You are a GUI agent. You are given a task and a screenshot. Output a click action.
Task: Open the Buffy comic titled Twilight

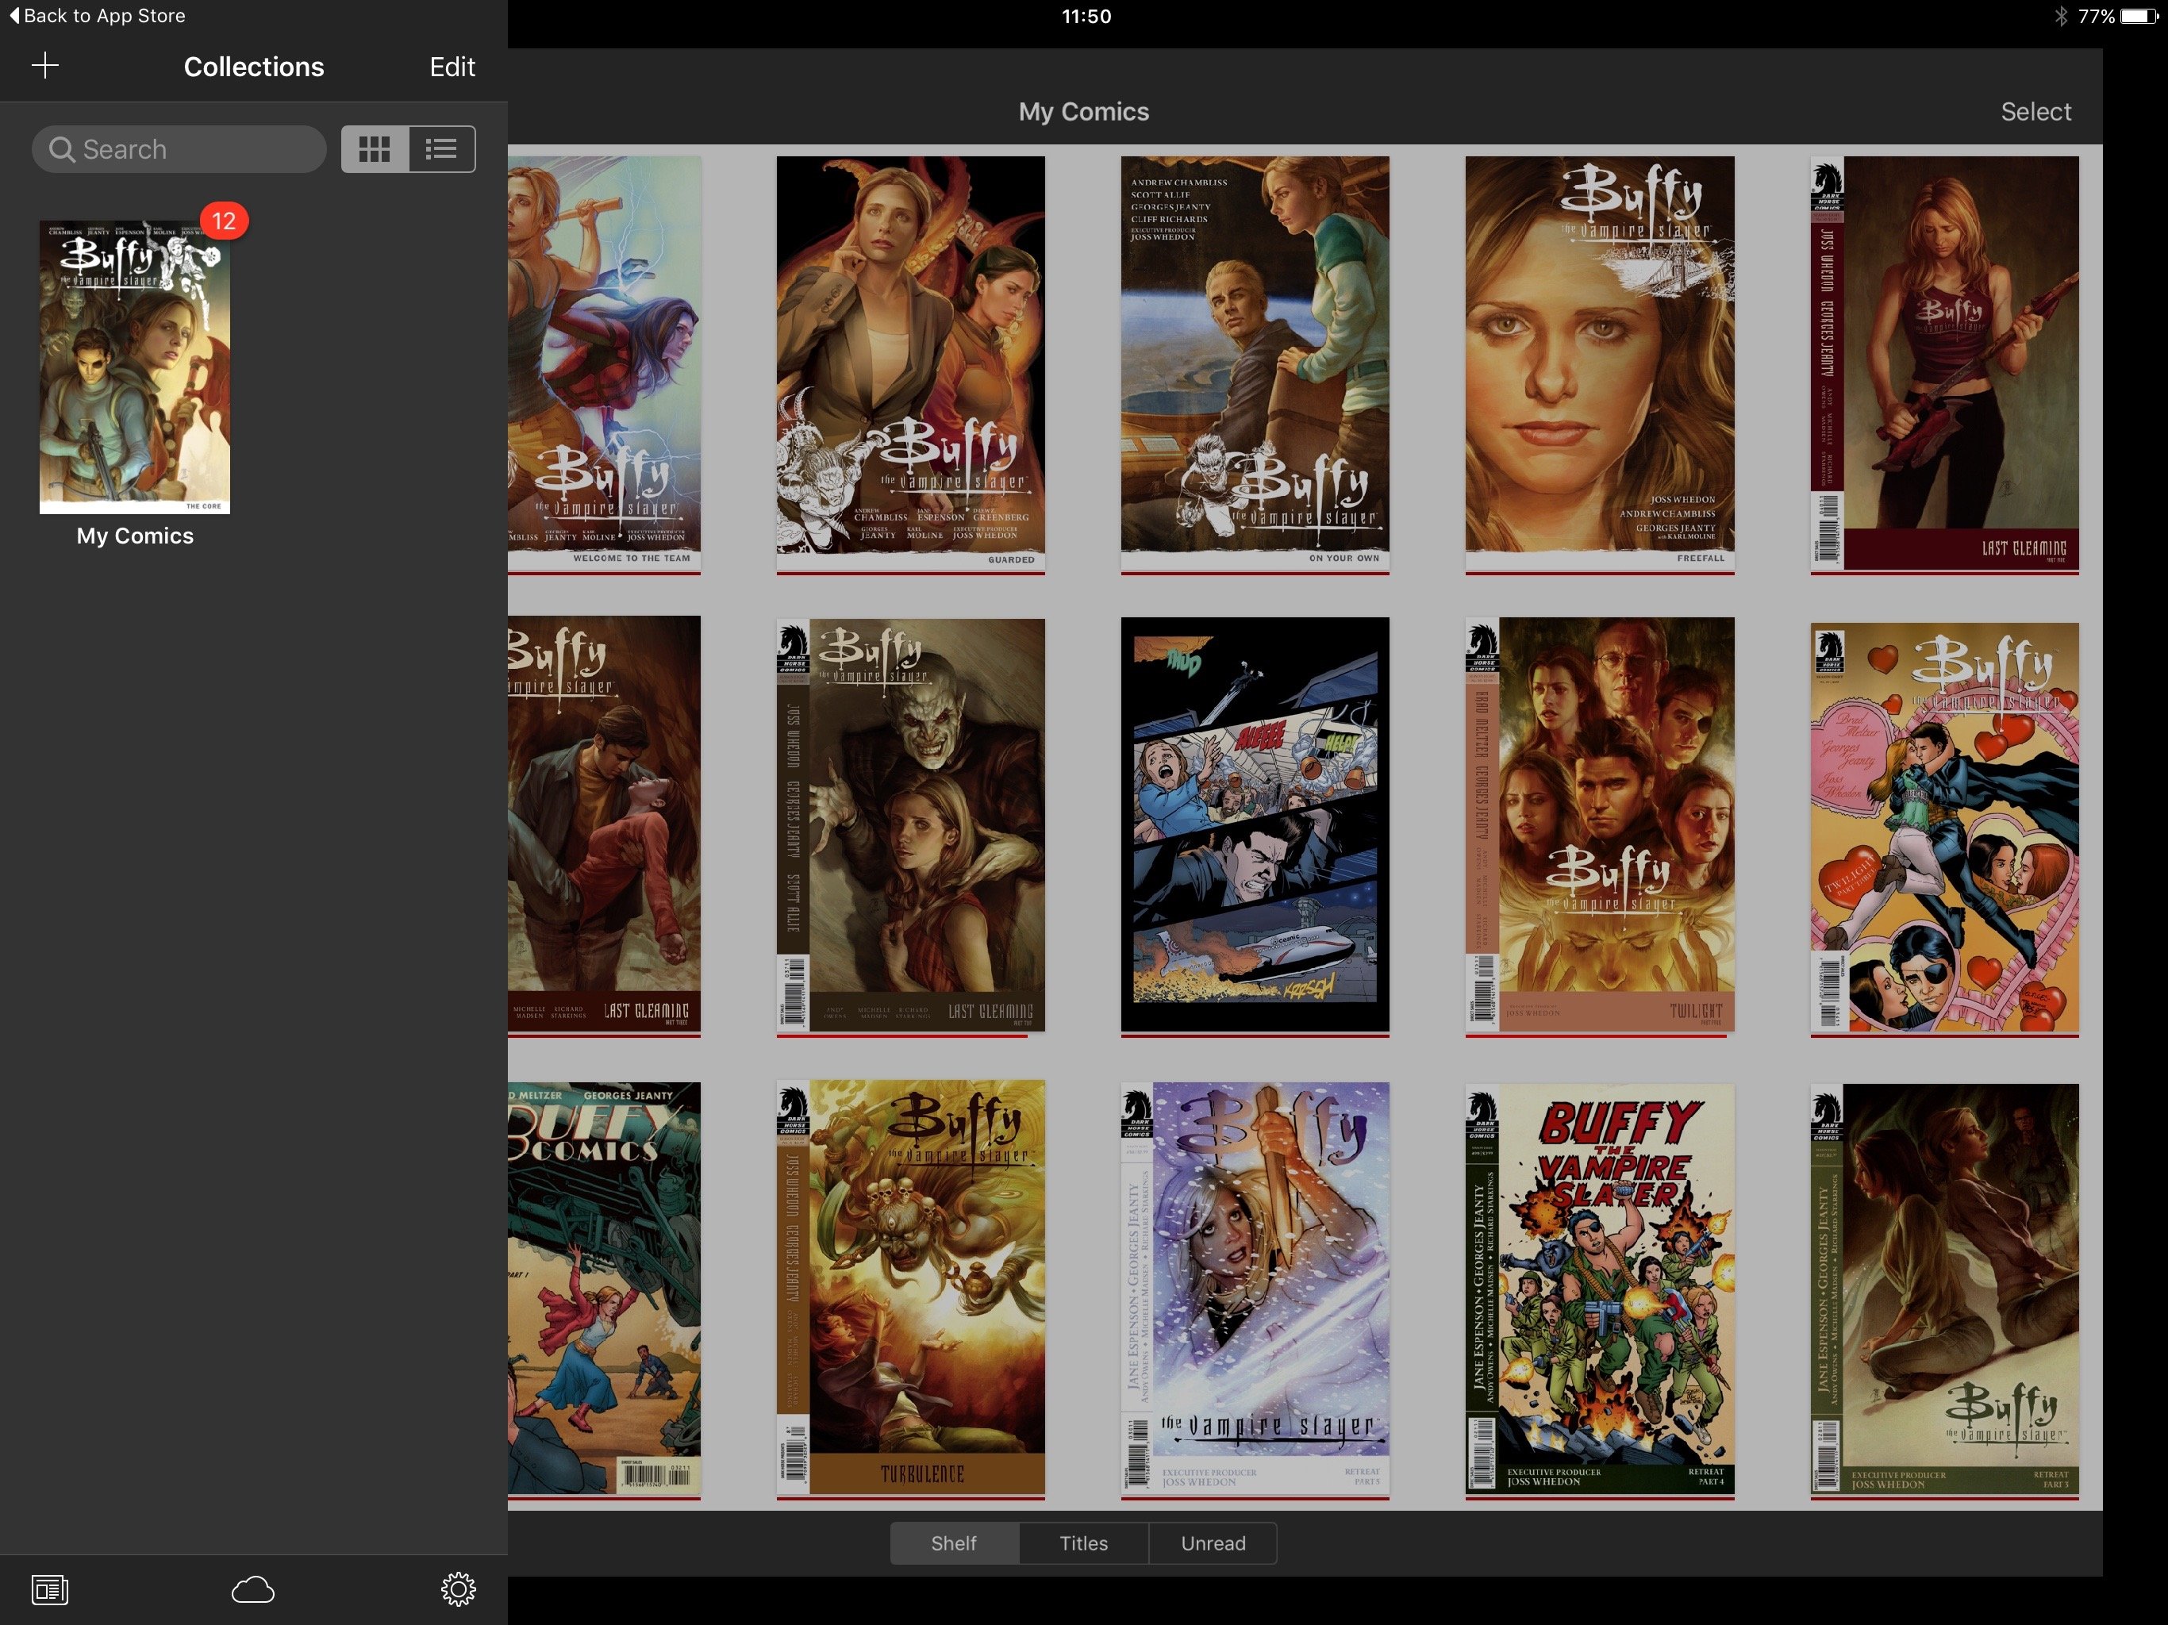pos(1600,825)
